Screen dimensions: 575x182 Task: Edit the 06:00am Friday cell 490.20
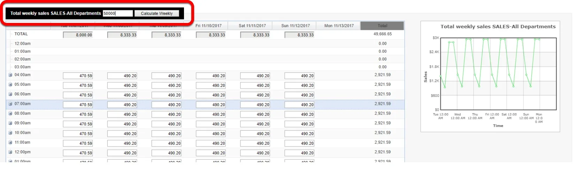tap(210, 95)
